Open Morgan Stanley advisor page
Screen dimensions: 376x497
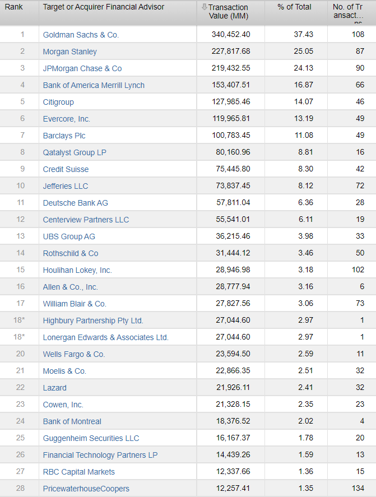(x=69, y=52)
